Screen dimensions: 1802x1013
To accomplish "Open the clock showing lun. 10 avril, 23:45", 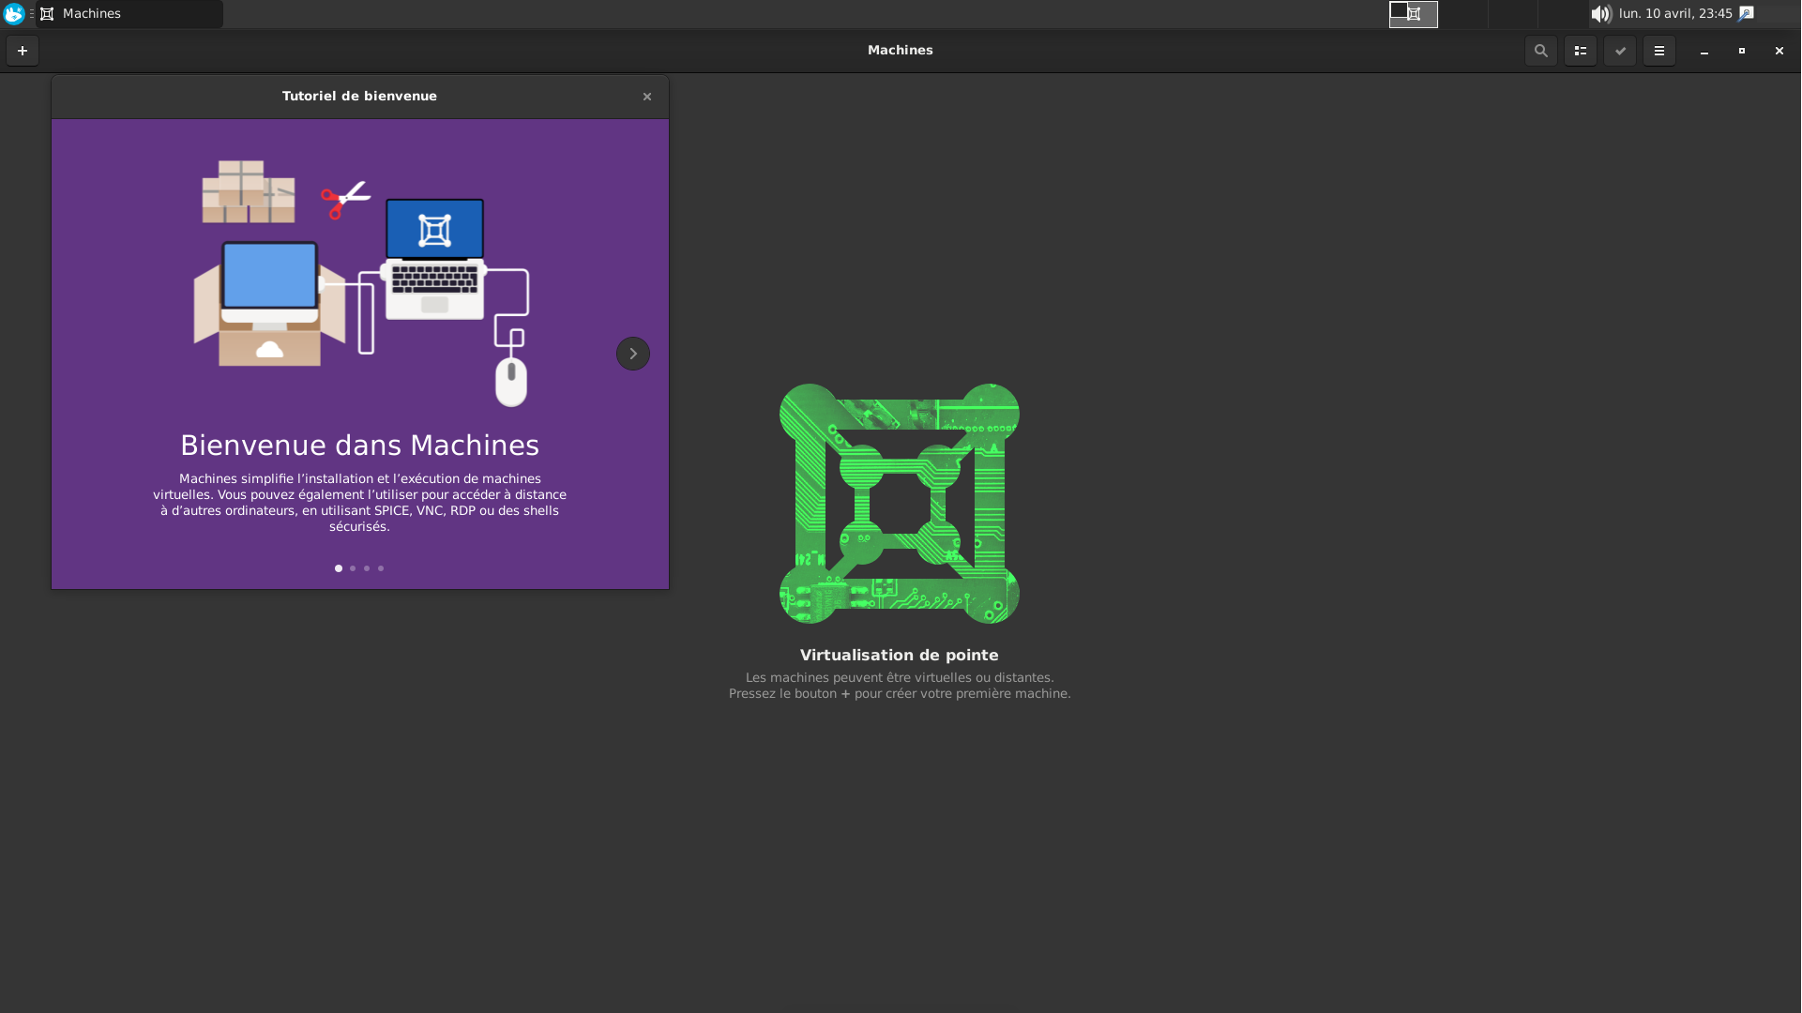I will [x=1675, y=14].
